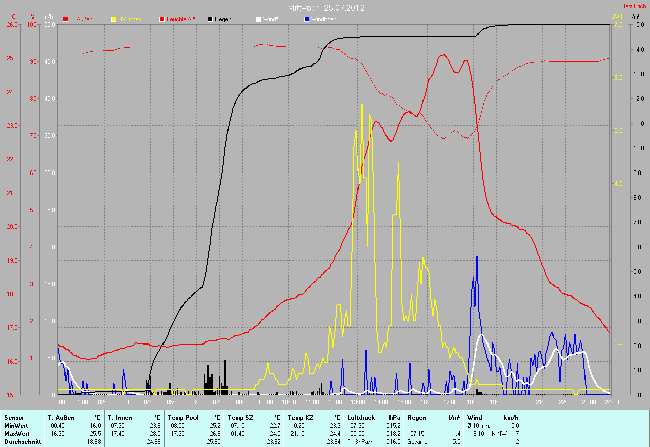Viewport: 650px width, 447px height.
Task: Click the black Regen legend swatch
Action: (210, 19)
